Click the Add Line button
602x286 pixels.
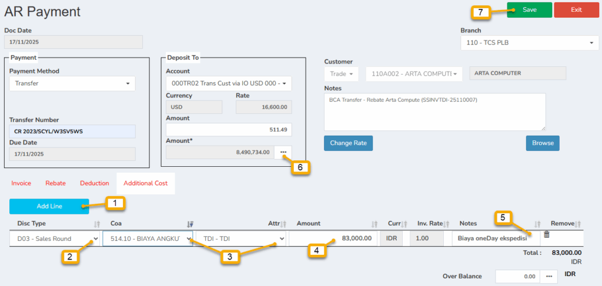coord(49,206)
